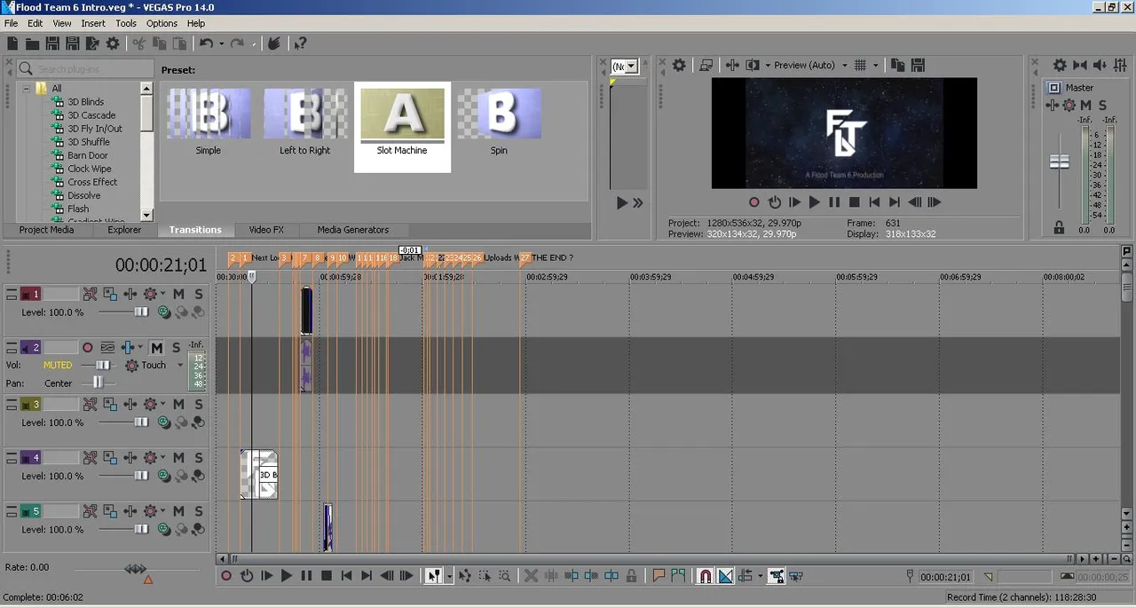Create a new project with New icon
1136x608 pixels.
(x=12, y=43)
